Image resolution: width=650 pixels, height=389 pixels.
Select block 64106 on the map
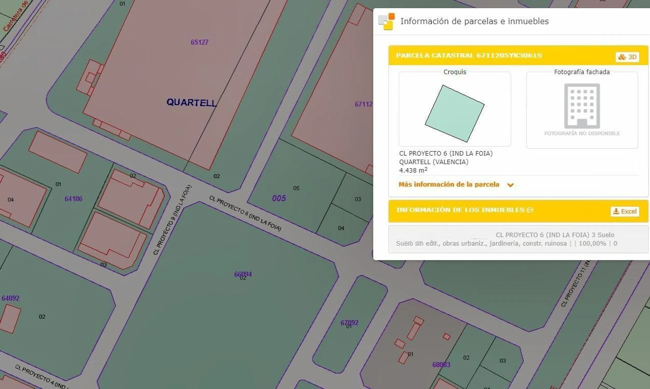[x=73, y=199]
